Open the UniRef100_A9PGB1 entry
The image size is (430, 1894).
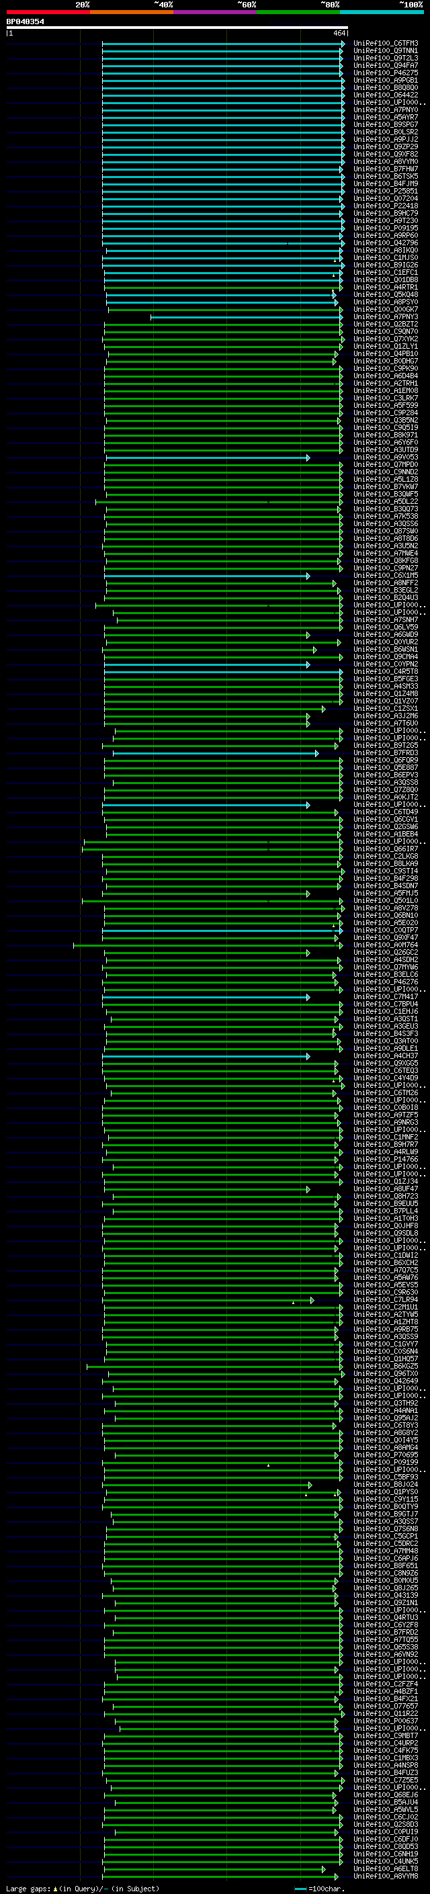[385, 80]
